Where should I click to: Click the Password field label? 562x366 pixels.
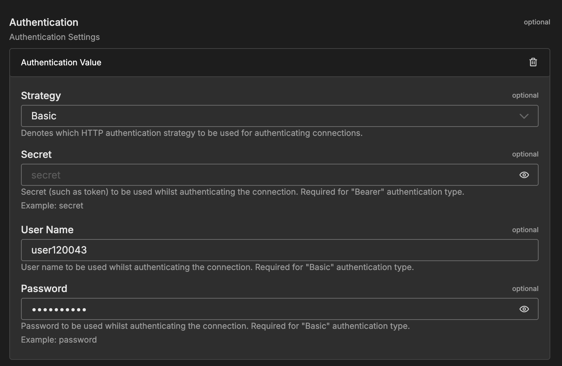point(44,289)
